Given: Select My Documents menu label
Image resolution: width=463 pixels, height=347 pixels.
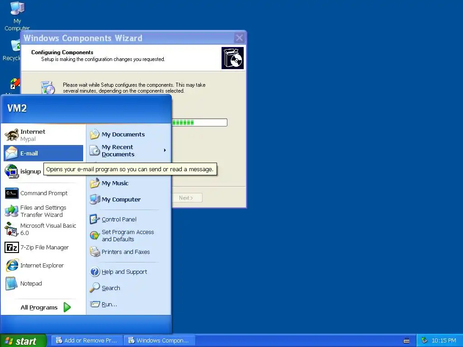Looking at the screenshot, I should click(123, 135).
